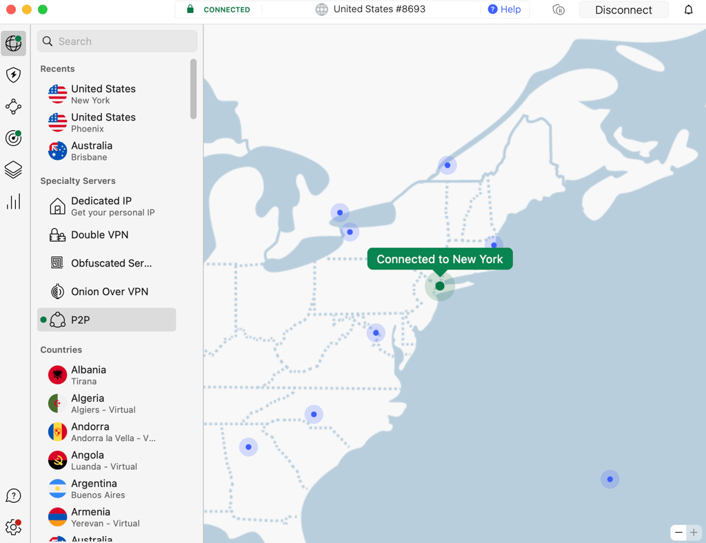Open Threat Protection shield icon
Viewport: 706px width, 543px height.
pos(14,74)
